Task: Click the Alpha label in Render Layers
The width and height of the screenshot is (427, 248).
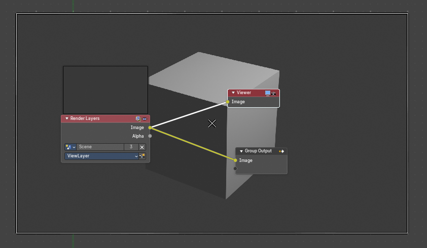Action: click(138, 136)
